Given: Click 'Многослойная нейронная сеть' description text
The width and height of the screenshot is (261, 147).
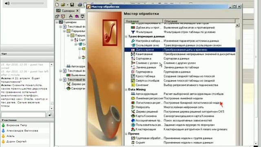Looking at the screenshot, I should pos(183,107).
